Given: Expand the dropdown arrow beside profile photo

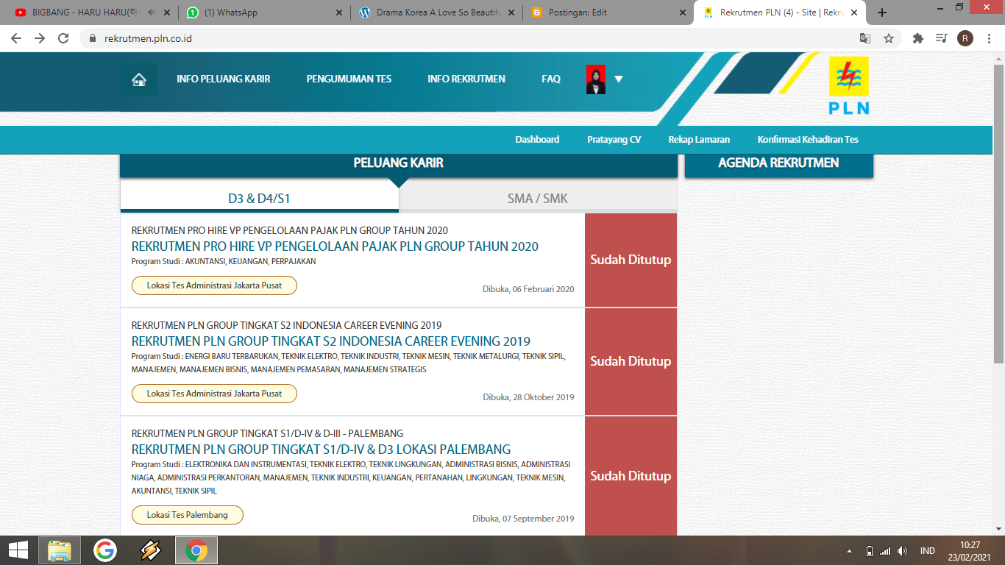Looking at the screenshot, I should (x=619, y=79).
